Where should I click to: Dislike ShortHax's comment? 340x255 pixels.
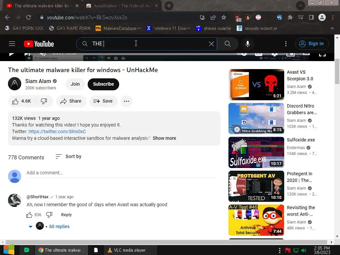(49, 215)
